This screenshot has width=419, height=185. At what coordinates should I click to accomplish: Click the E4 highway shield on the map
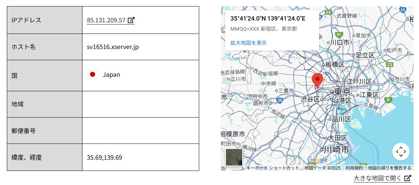click(x=328, y=12)
